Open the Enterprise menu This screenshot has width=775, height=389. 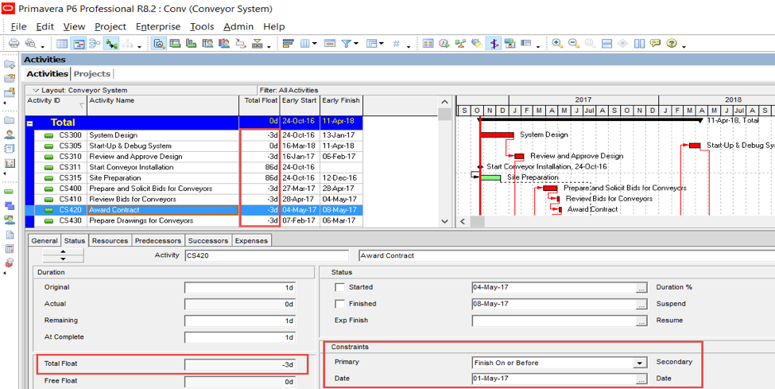pyautogui.click(x=158, y=27)
